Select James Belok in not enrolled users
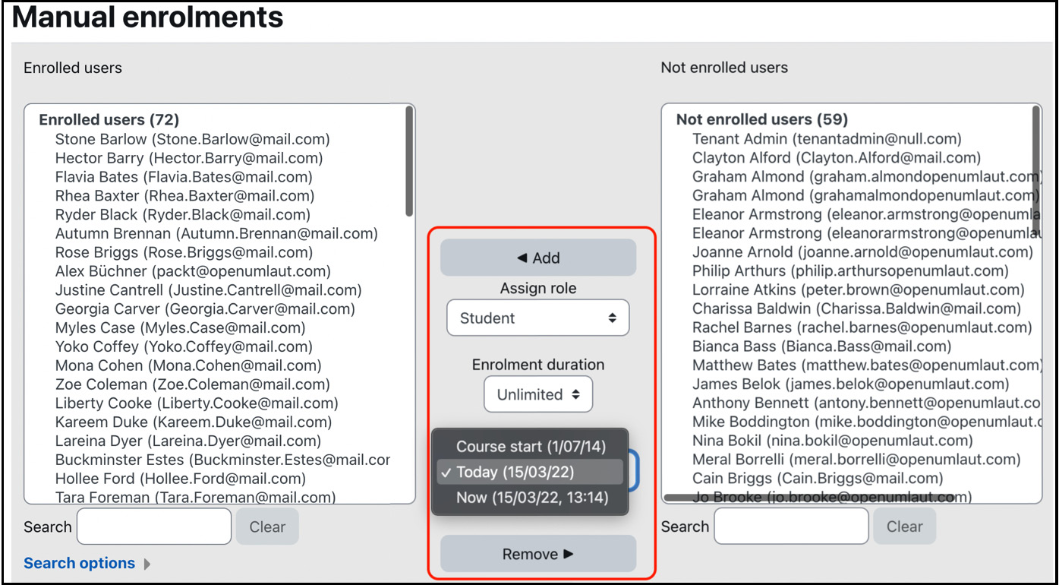1059x585 pixels. click(851, 384)
